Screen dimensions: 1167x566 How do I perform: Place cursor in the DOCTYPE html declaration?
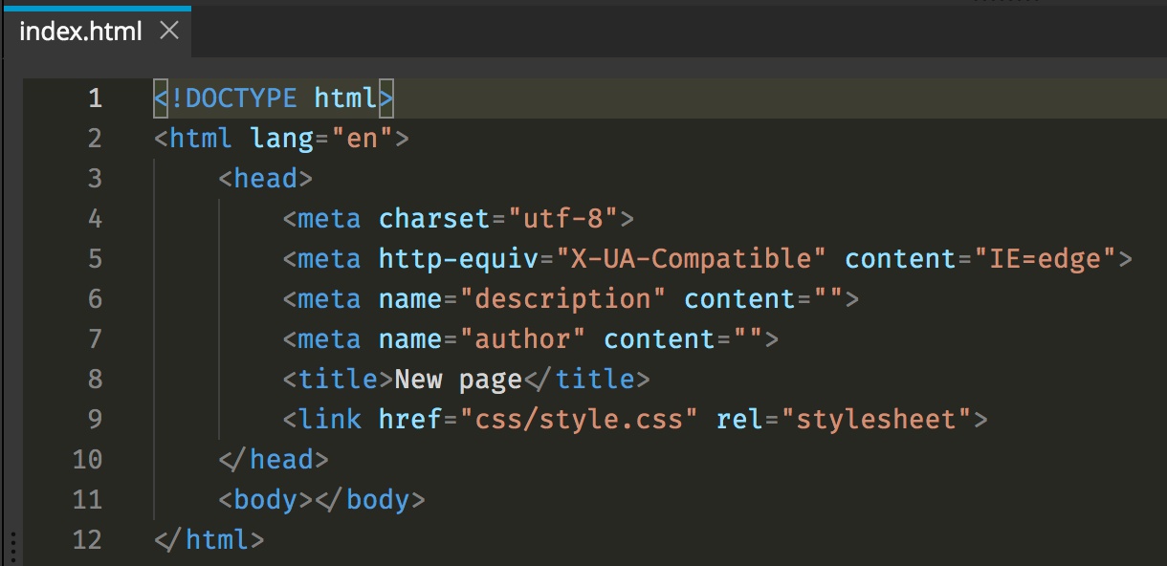(x=275, y=98)
